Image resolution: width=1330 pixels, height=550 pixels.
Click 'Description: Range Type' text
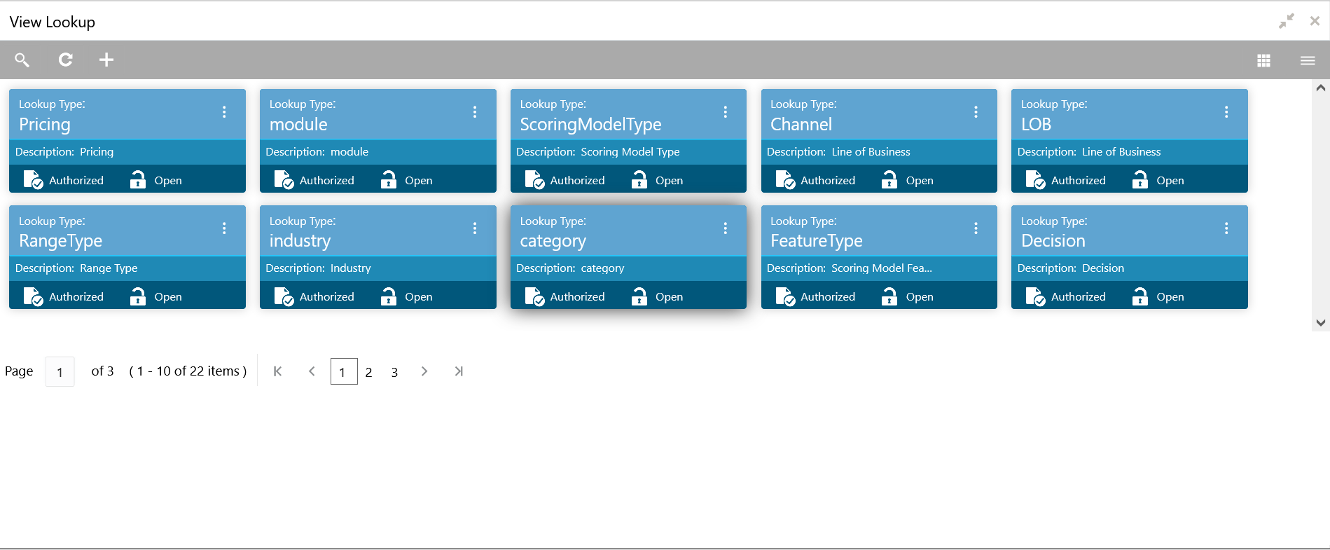[x=76, y=268]
